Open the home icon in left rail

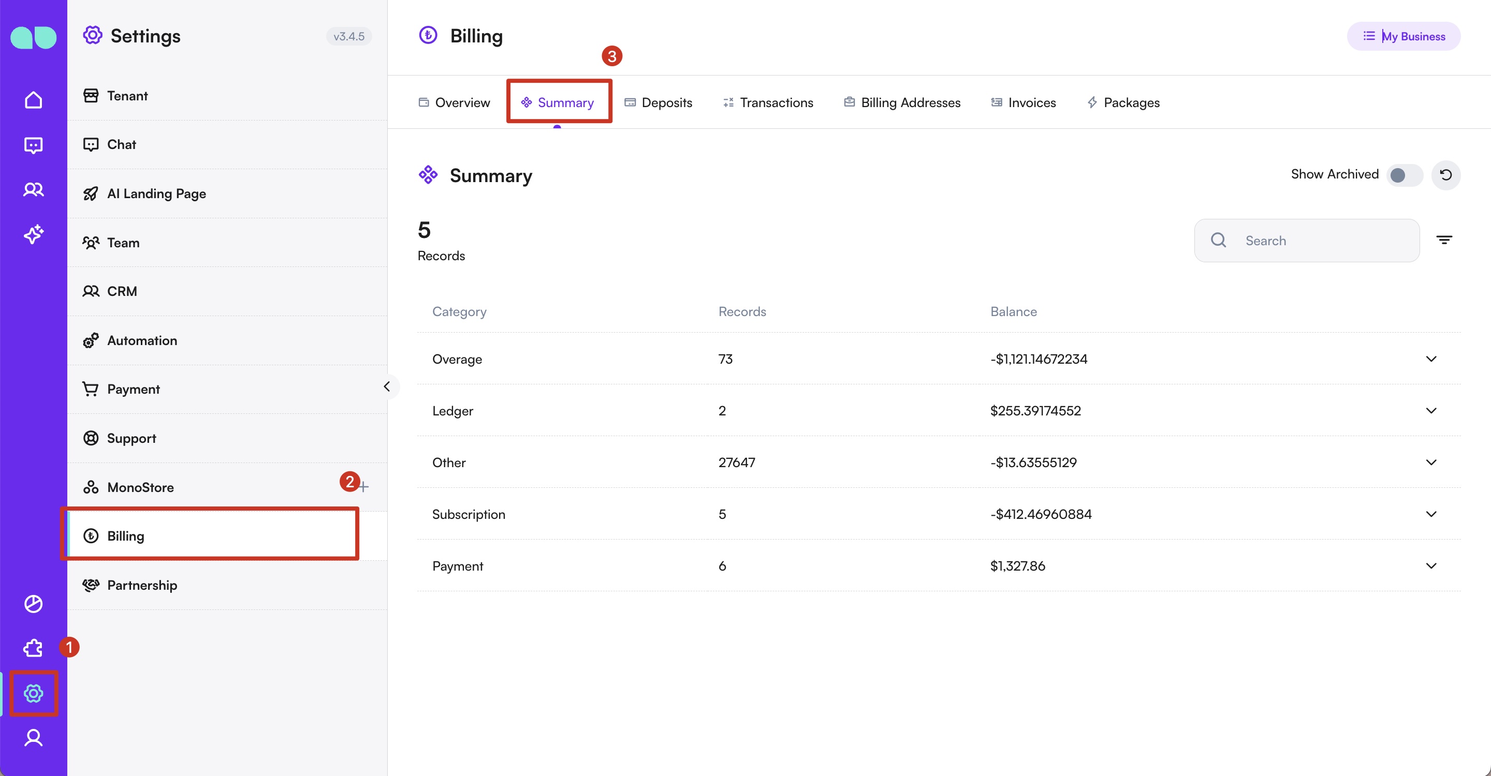pos(33,100)
